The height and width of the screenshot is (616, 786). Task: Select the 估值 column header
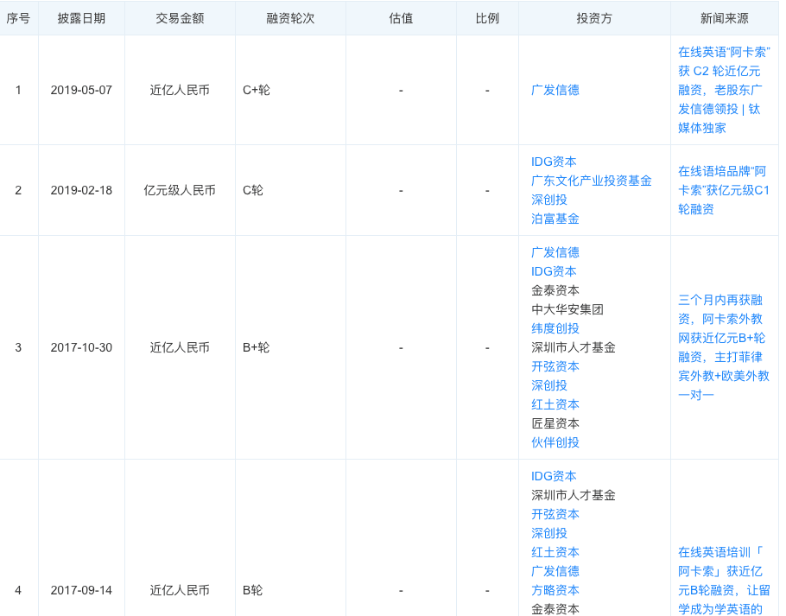[401, 18]
